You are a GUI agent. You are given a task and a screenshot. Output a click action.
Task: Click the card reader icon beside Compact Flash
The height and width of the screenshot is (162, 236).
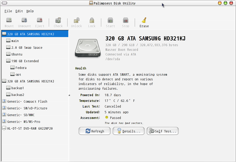pos(4,101)
